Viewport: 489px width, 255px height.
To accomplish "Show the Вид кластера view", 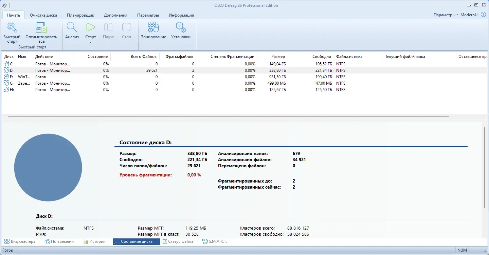I will 20,241.
